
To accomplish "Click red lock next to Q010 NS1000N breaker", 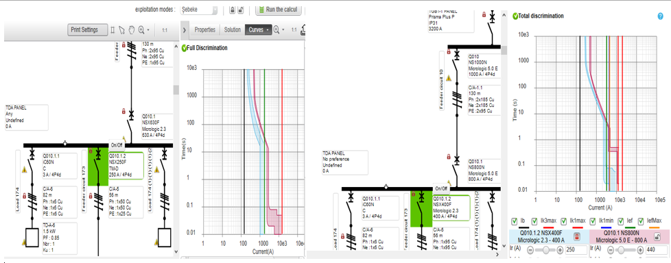I will pyautogui.click(x=449, y=51).
